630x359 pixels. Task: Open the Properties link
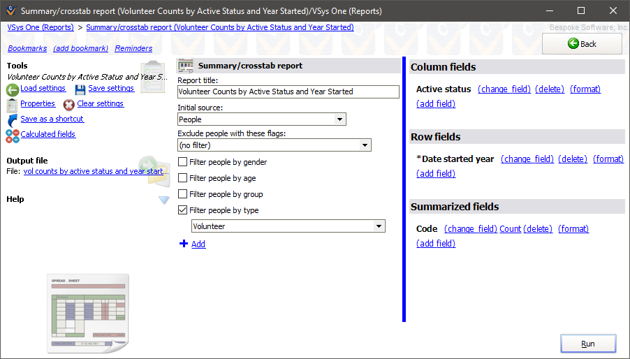coord(38,103)
